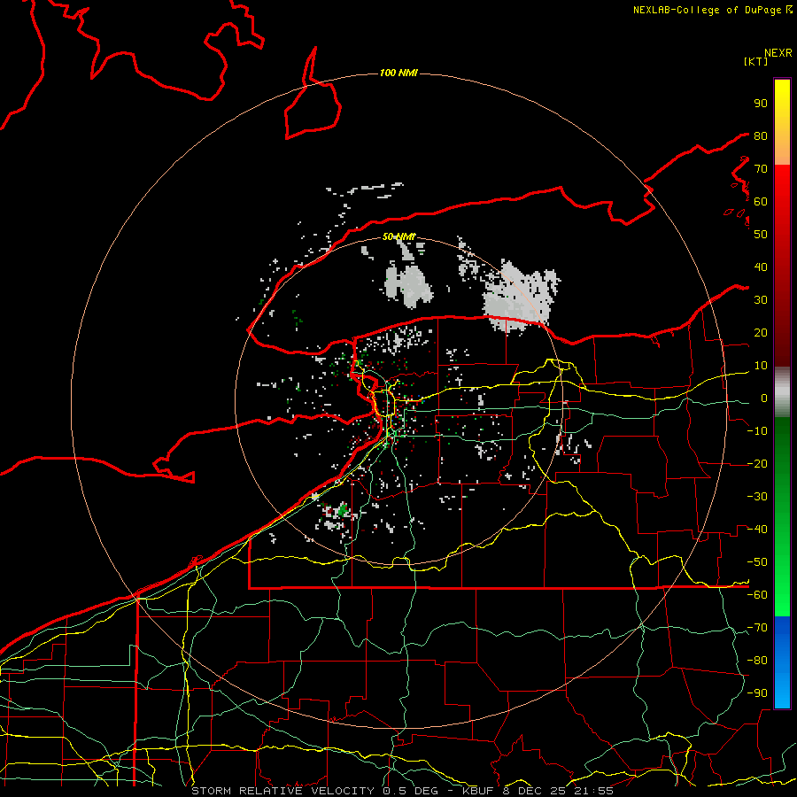Click the -80 value on the velocity scale
This screenshot has width=797, height=797.
click(x=757, y=661)
